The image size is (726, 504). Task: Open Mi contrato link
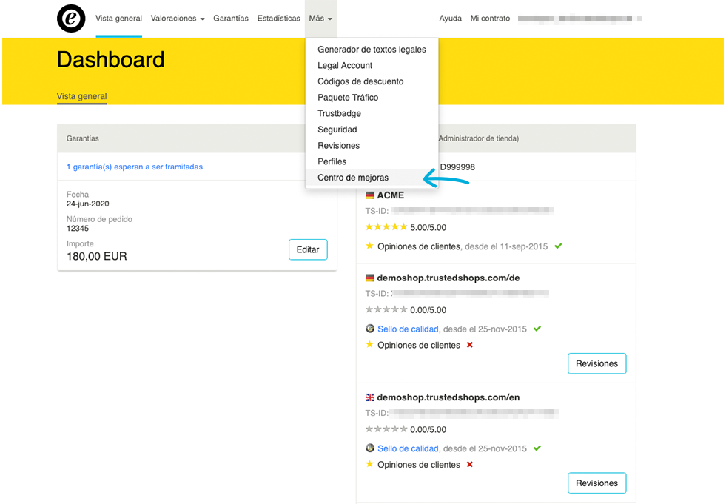point(490,19)
